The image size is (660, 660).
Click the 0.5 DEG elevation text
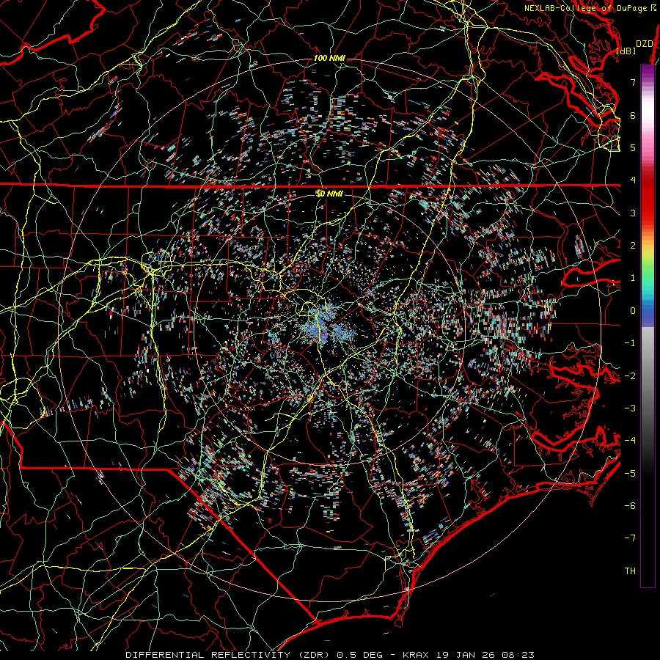point(360,655)
